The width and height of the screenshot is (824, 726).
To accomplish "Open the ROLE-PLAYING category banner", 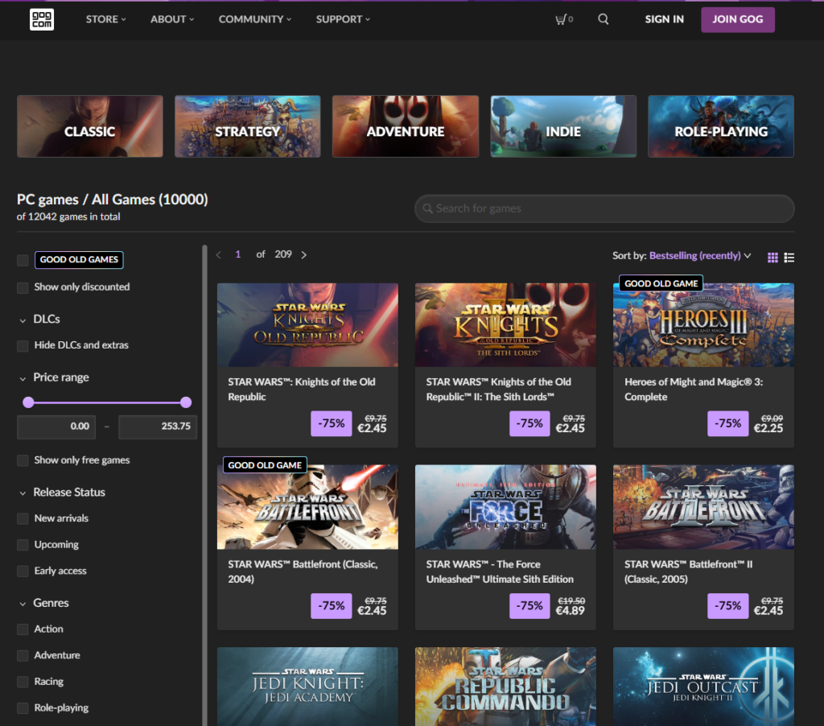I will click(x=720, y=126).
